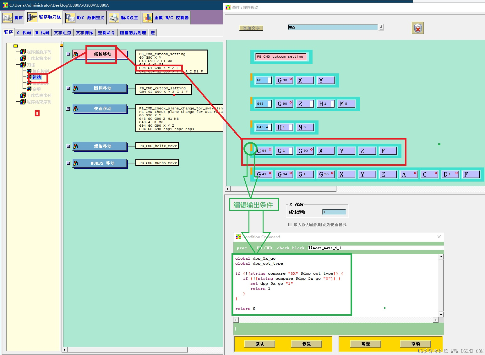Viewport: 485px width, 355px height.
Task: Click the G94 word block in highlighted row
Action: (264, 151)
